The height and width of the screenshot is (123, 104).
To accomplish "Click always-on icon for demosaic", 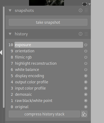I will (x=86, y=94).
